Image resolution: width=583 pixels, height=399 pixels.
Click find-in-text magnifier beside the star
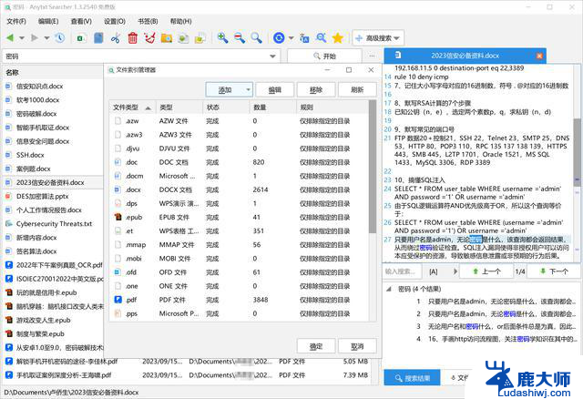[322, 37]
